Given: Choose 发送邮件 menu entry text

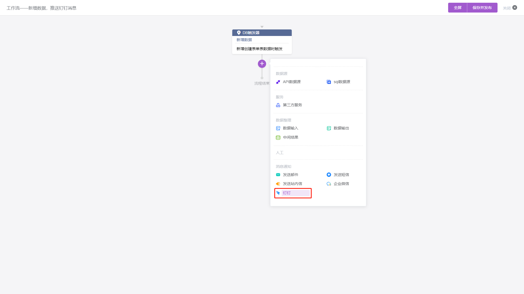Looking at the screenshot, I should [x=290, y=175].
